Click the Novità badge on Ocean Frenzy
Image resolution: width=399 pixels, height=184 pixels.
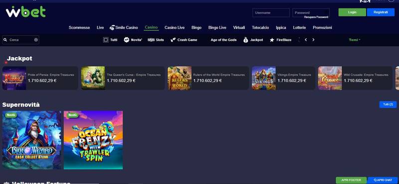pyautogui.click(x=72, y=115)
